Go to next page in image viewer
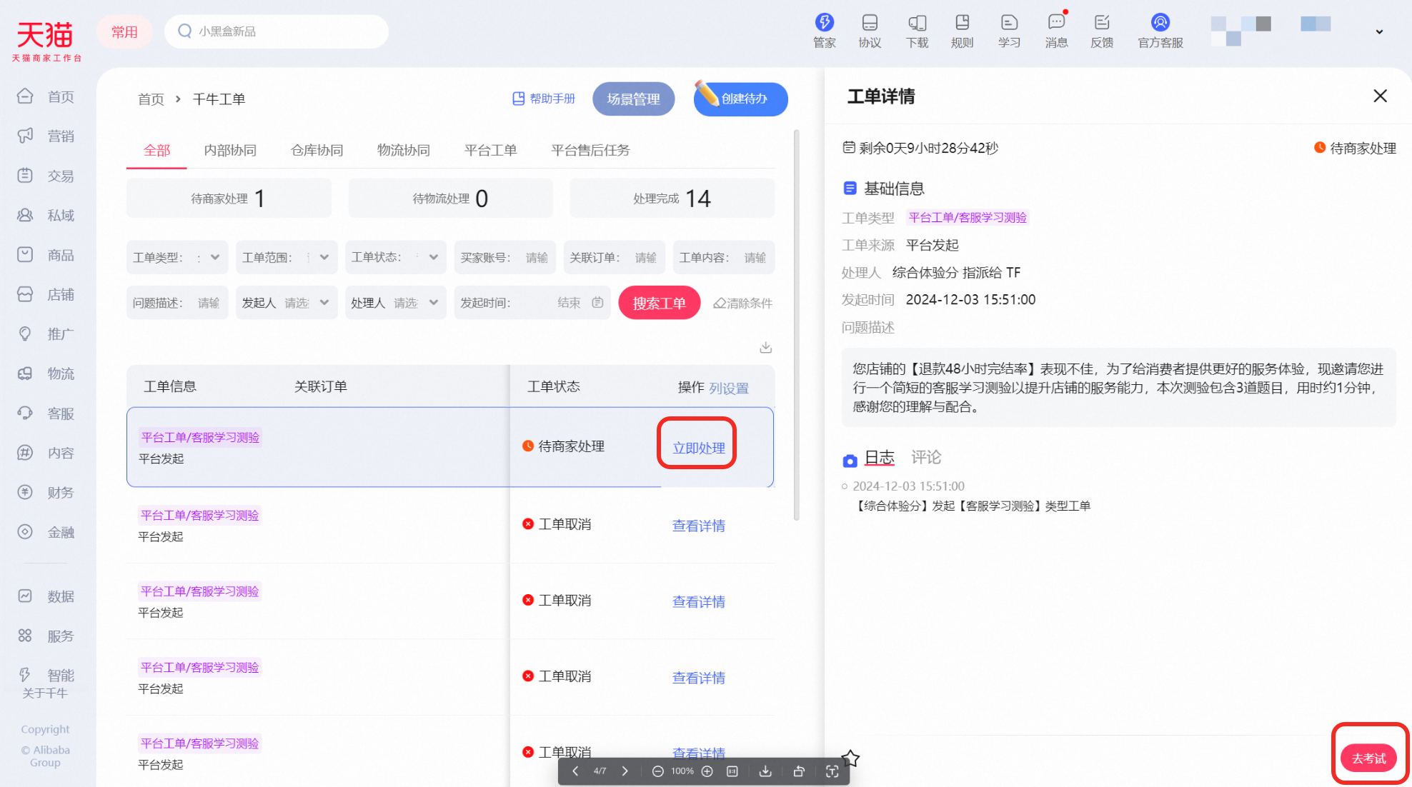 click(x=625, y=771)
